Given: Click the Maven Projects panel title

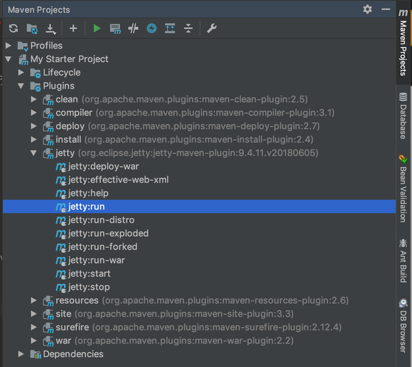Looking at the screenshot, I should [x=39, y=10].
